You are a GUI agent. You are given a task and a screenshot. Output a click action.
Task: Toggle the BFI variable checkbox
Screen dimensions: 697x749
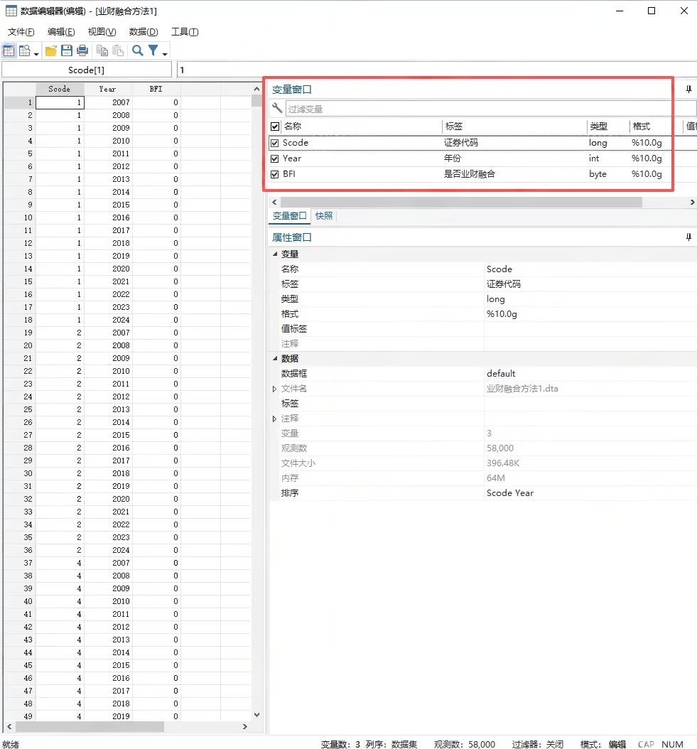tap(275, 174)
